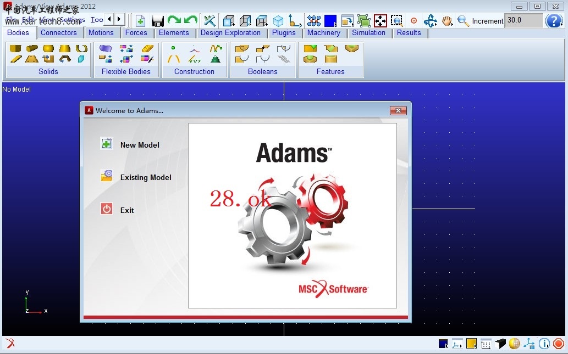The width and height of the screenshot is (568, 354).
Task: Click the blue-dots grid icon in toolbar
Action: click(314, 21)
